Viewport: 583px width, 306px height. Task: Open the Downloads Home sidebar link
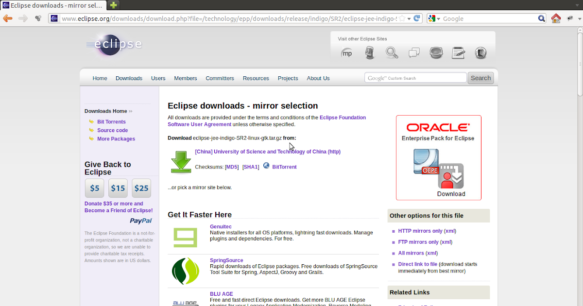(x=106, y=111)
